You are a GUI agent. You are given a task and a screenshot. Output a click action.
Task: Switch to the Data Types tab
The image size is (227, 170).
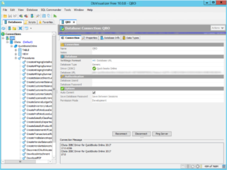(x=131, y=38)
